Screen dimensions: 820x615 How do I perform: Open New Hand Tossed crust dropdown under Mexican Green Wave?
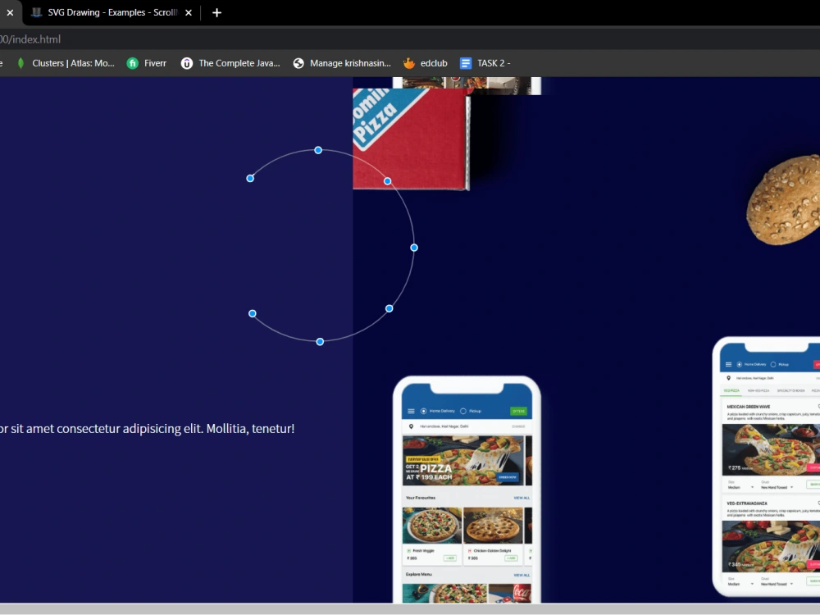(x=777, y=487)
